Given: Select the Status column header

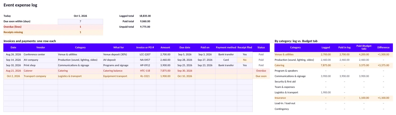Looking at the screenshot, I should tap(261, 48).
